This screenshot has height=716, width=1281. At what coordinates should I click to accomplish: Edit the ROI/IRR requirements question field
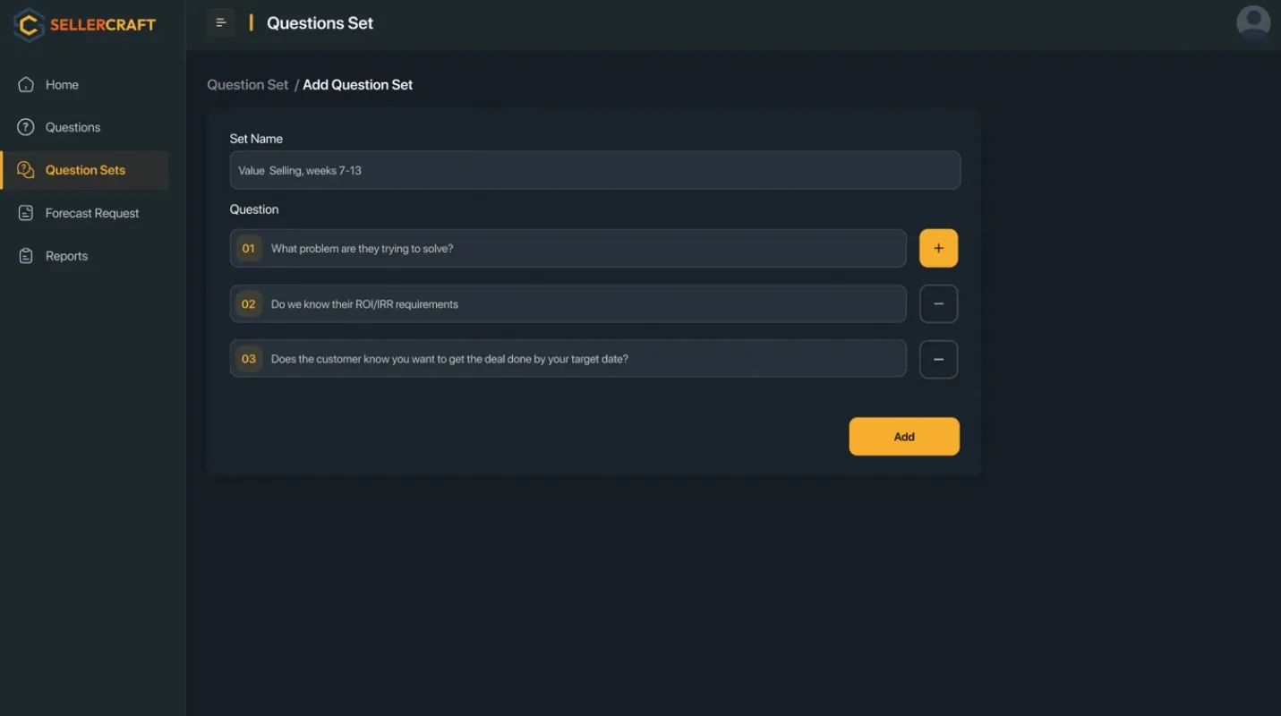[x=582, y=304]
